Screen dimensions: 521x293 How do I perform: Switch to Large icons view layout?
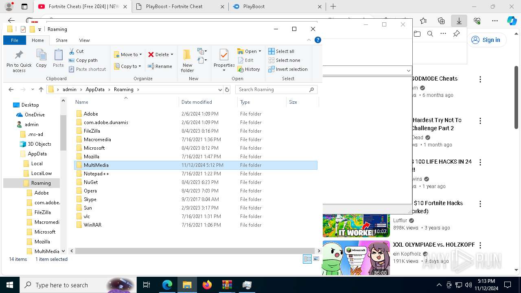pos(316,259)
